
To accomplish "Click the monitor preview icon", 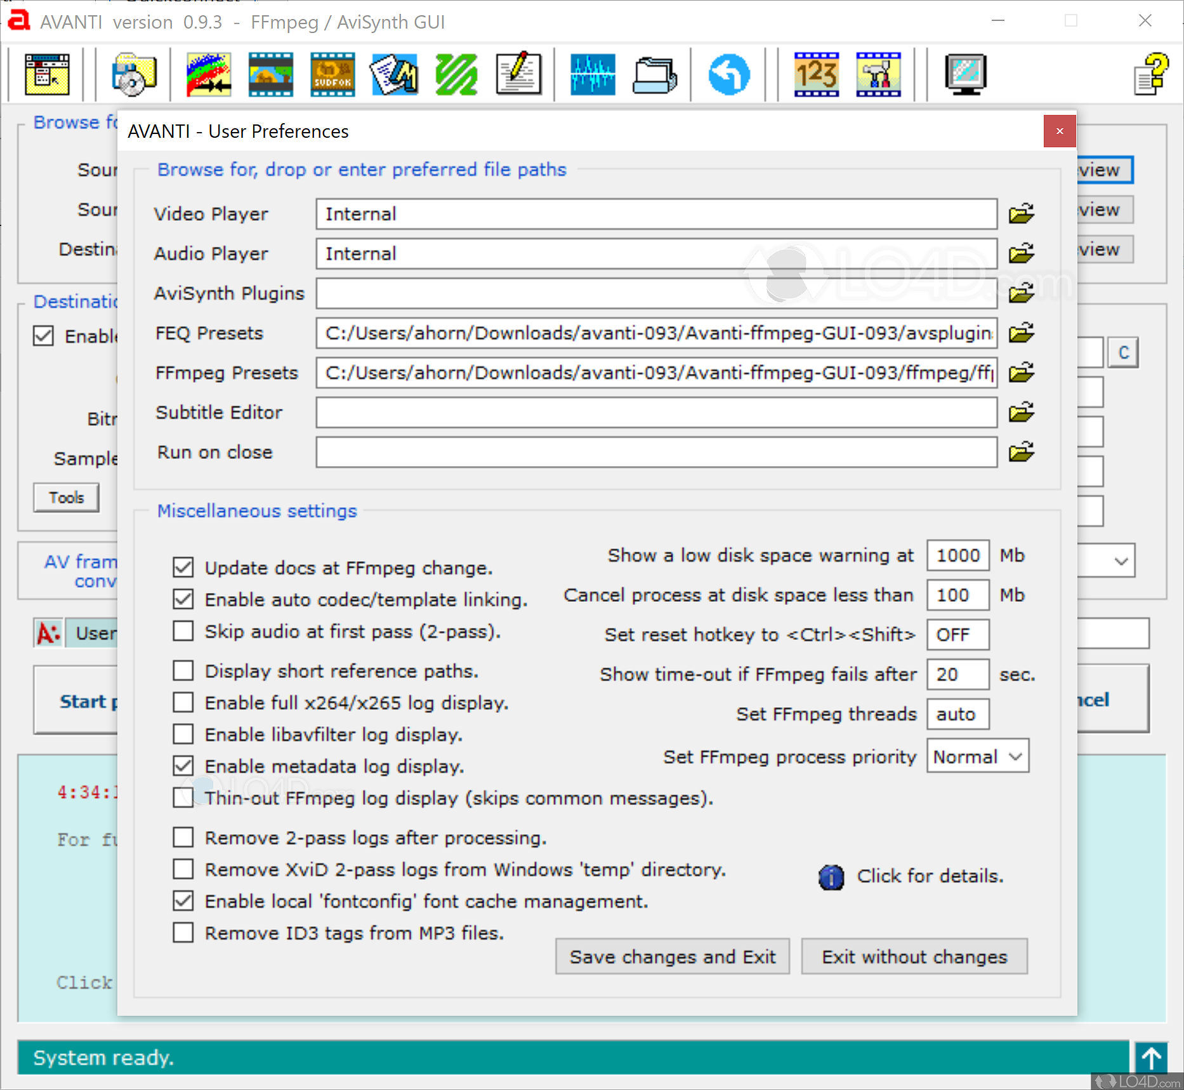I will point(966,75).
